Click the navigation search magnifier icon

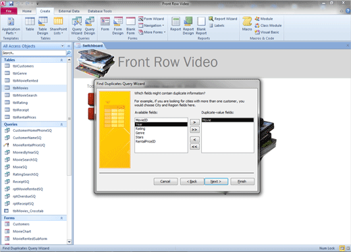69,53
